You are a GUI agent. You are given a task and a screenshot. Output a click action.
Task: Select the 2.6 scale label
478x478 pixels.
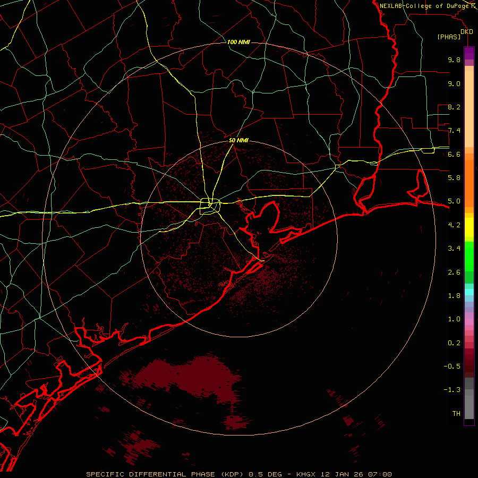click(454, 272)
